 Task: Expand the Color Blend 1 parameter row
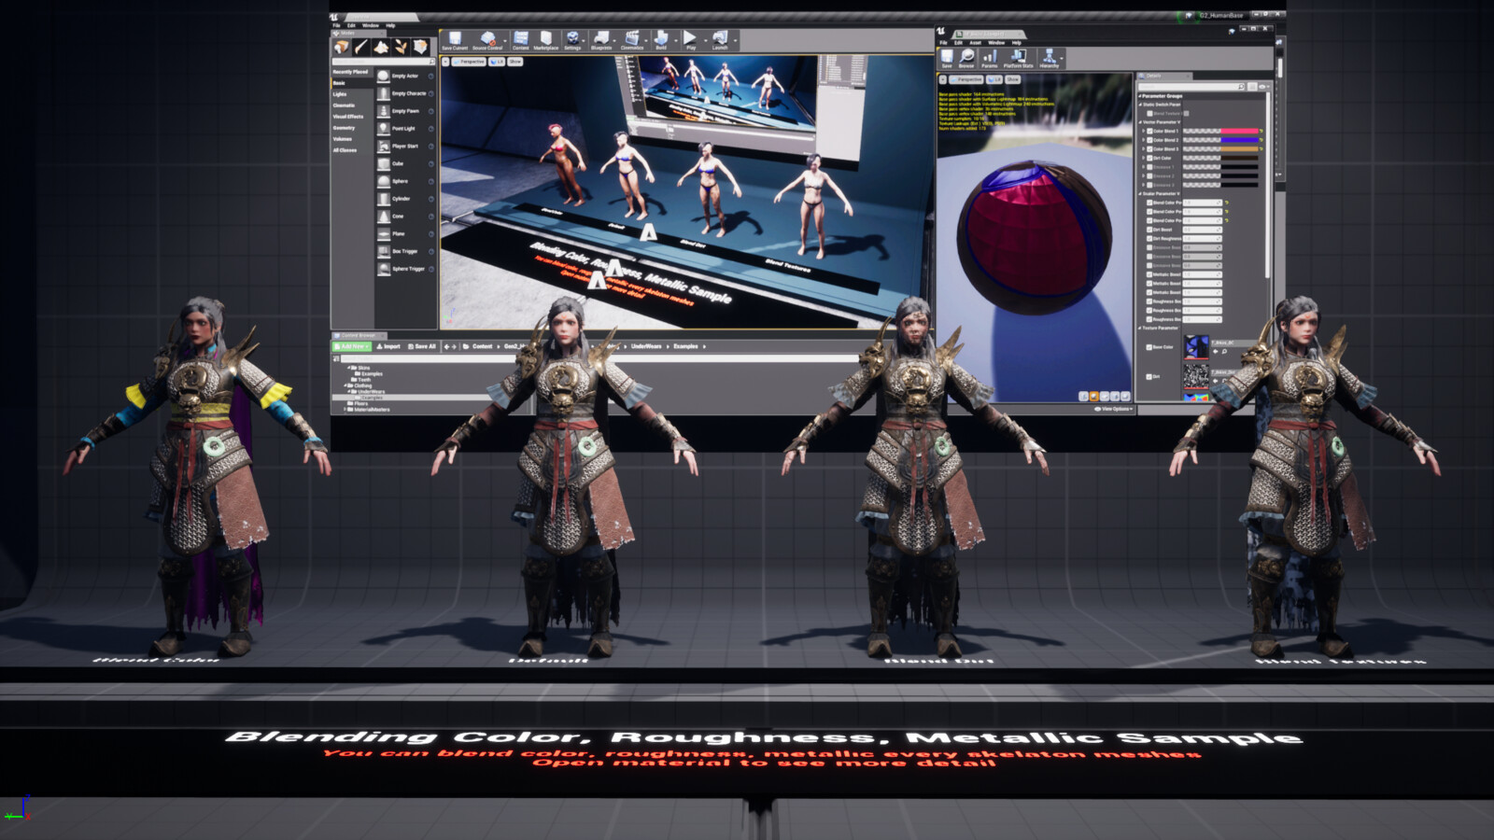[x=1143, y=132]
